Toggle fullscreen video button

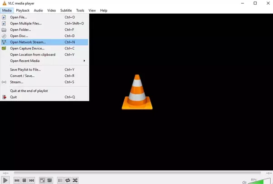click(42, 180)
